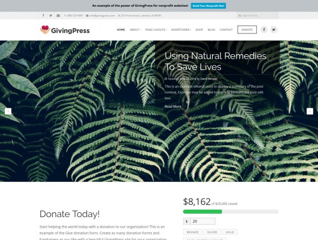Open the Twitter icon in top bar

[x=51, y=16]
